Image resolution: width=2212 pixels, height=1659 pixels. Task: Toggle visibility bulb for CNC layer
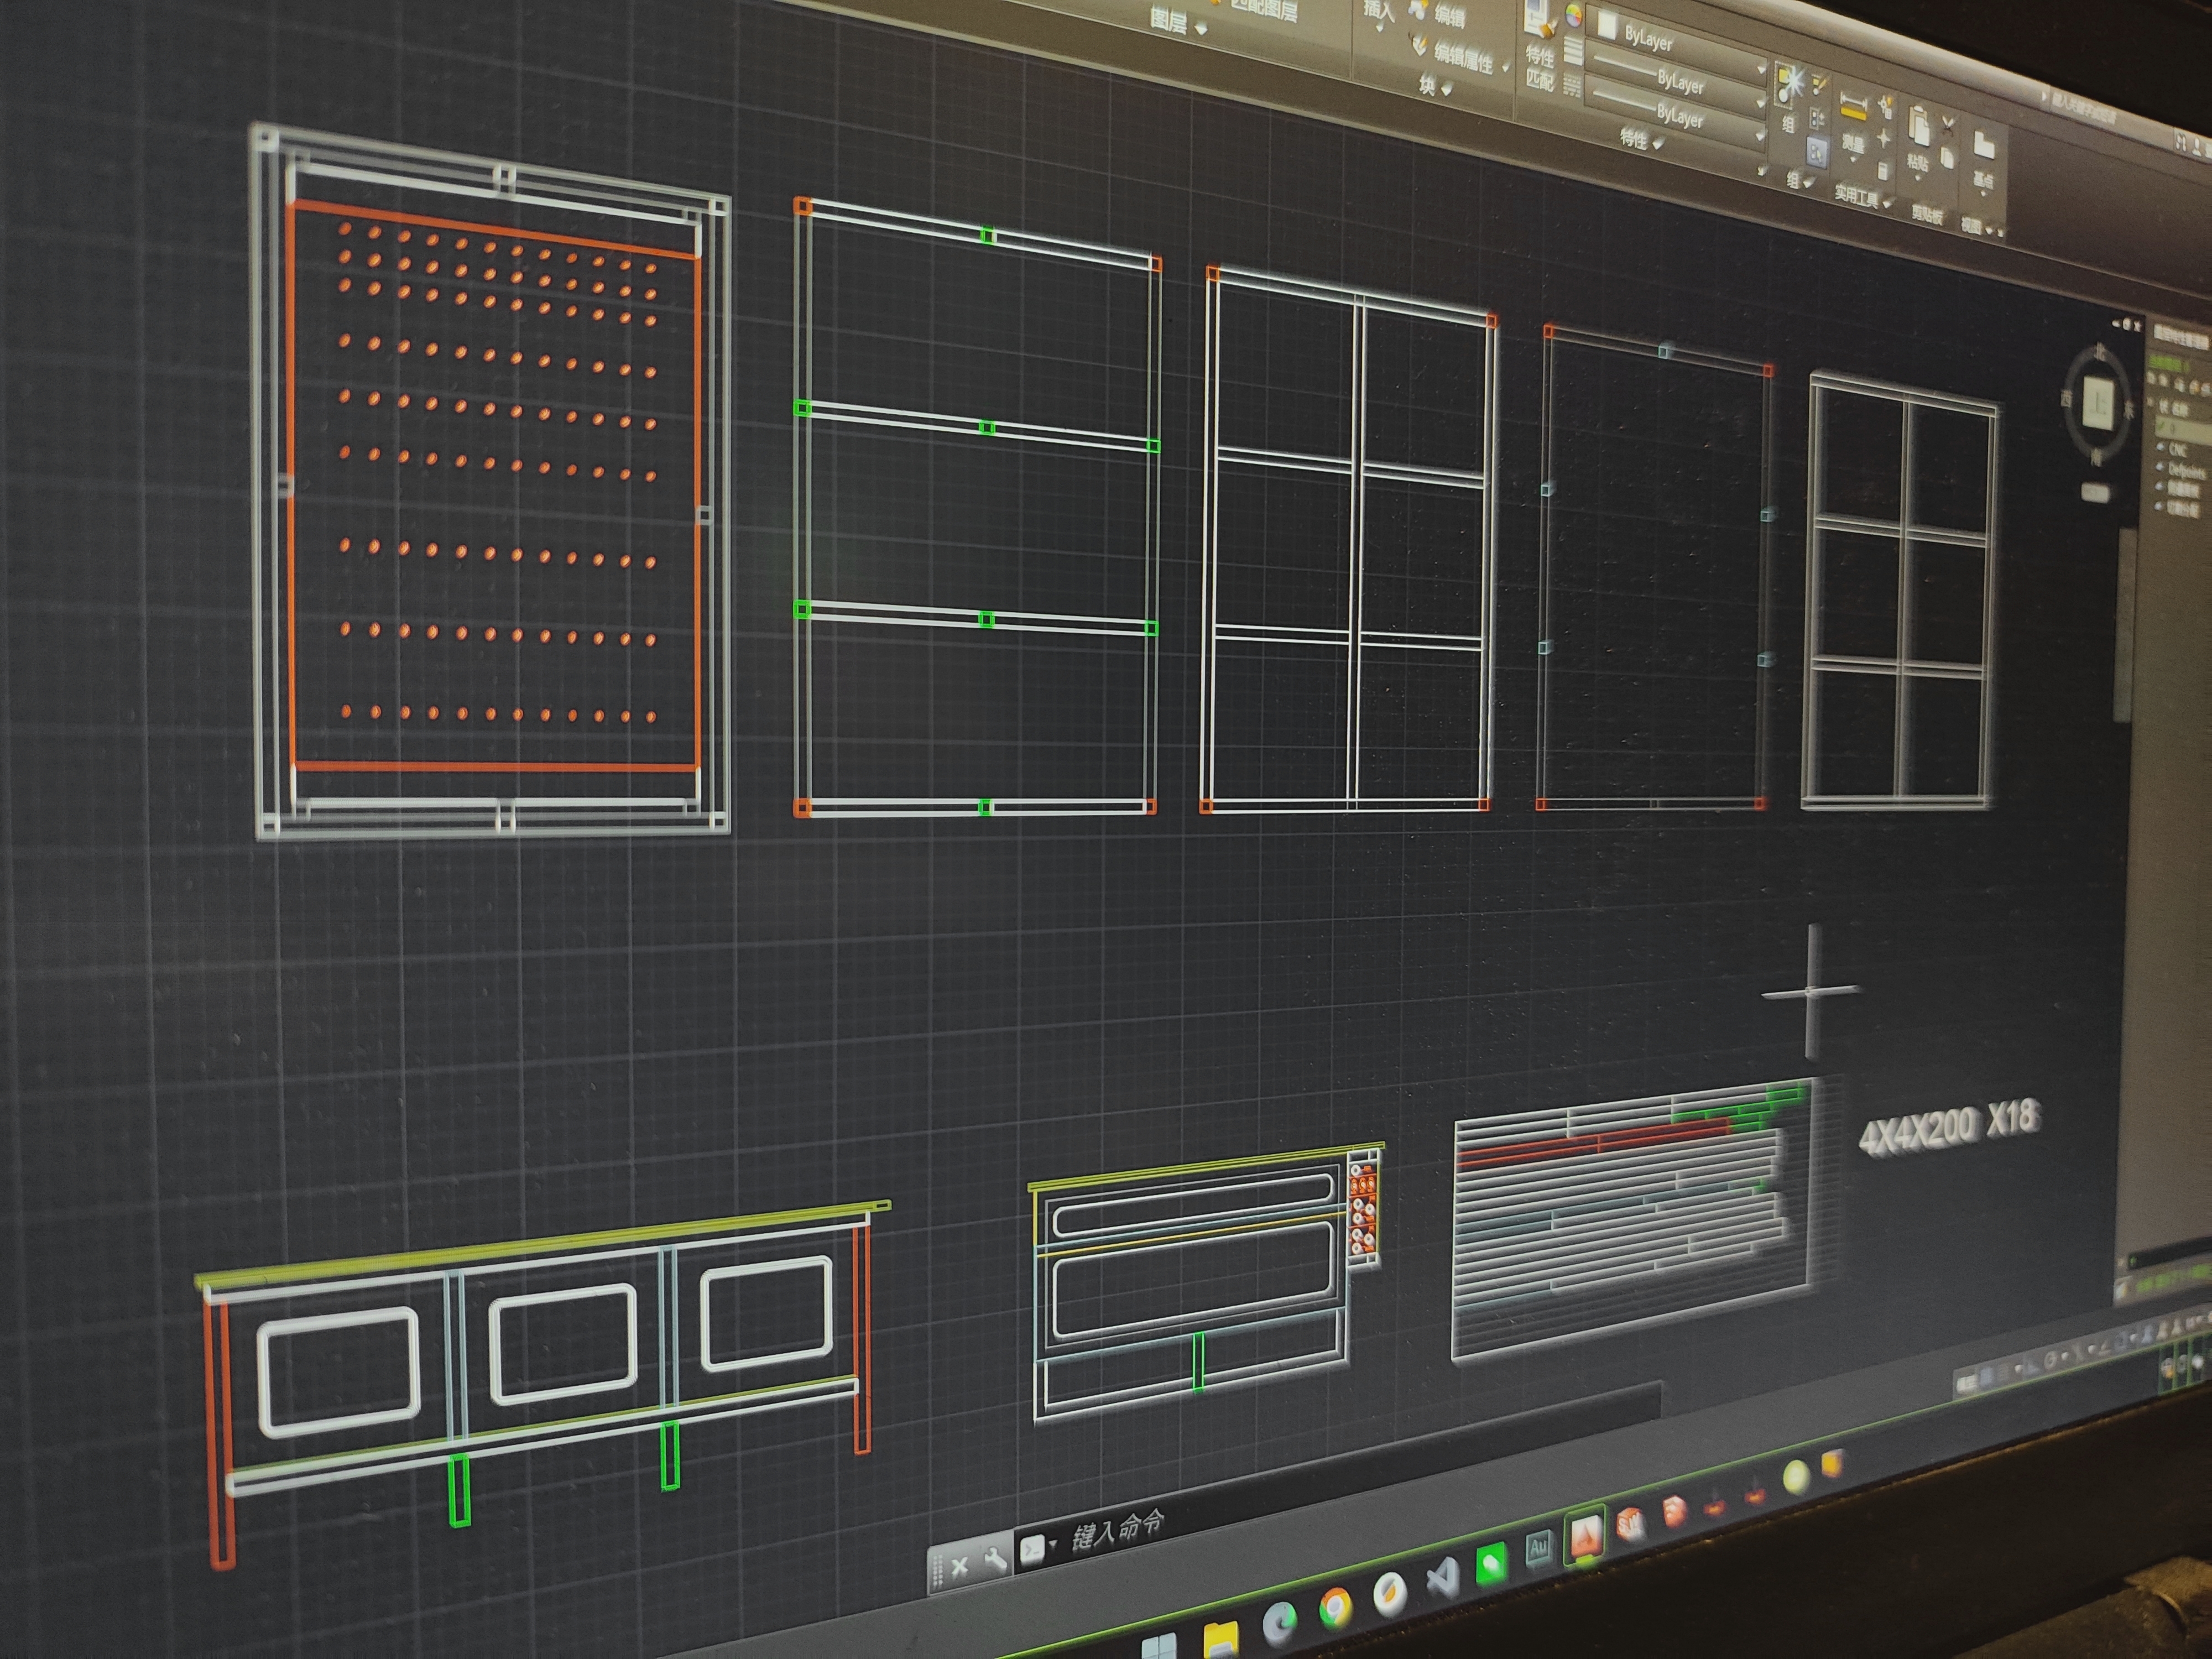coord(2161,446)
